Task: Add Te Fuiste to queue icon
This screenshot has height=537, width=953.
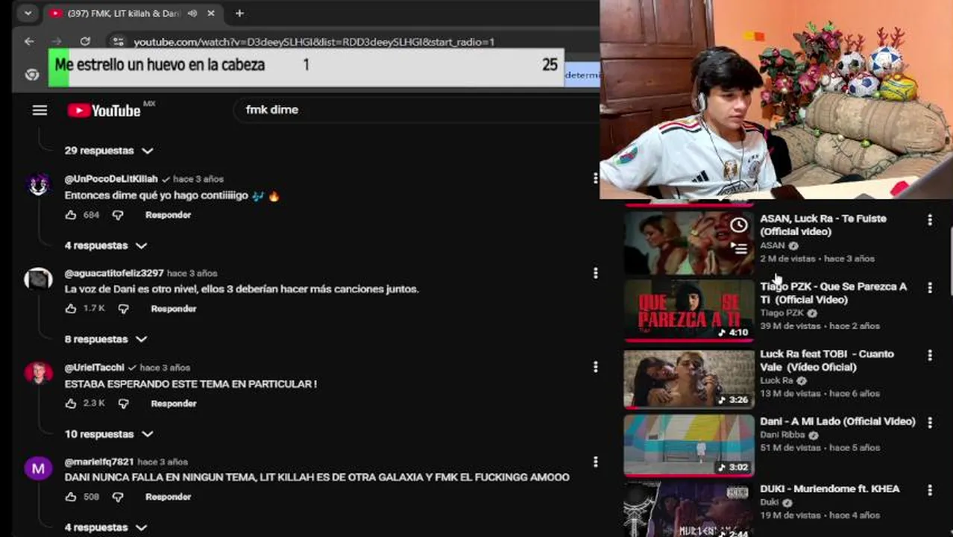Action: pyautogui.click(x=739, y=248)
